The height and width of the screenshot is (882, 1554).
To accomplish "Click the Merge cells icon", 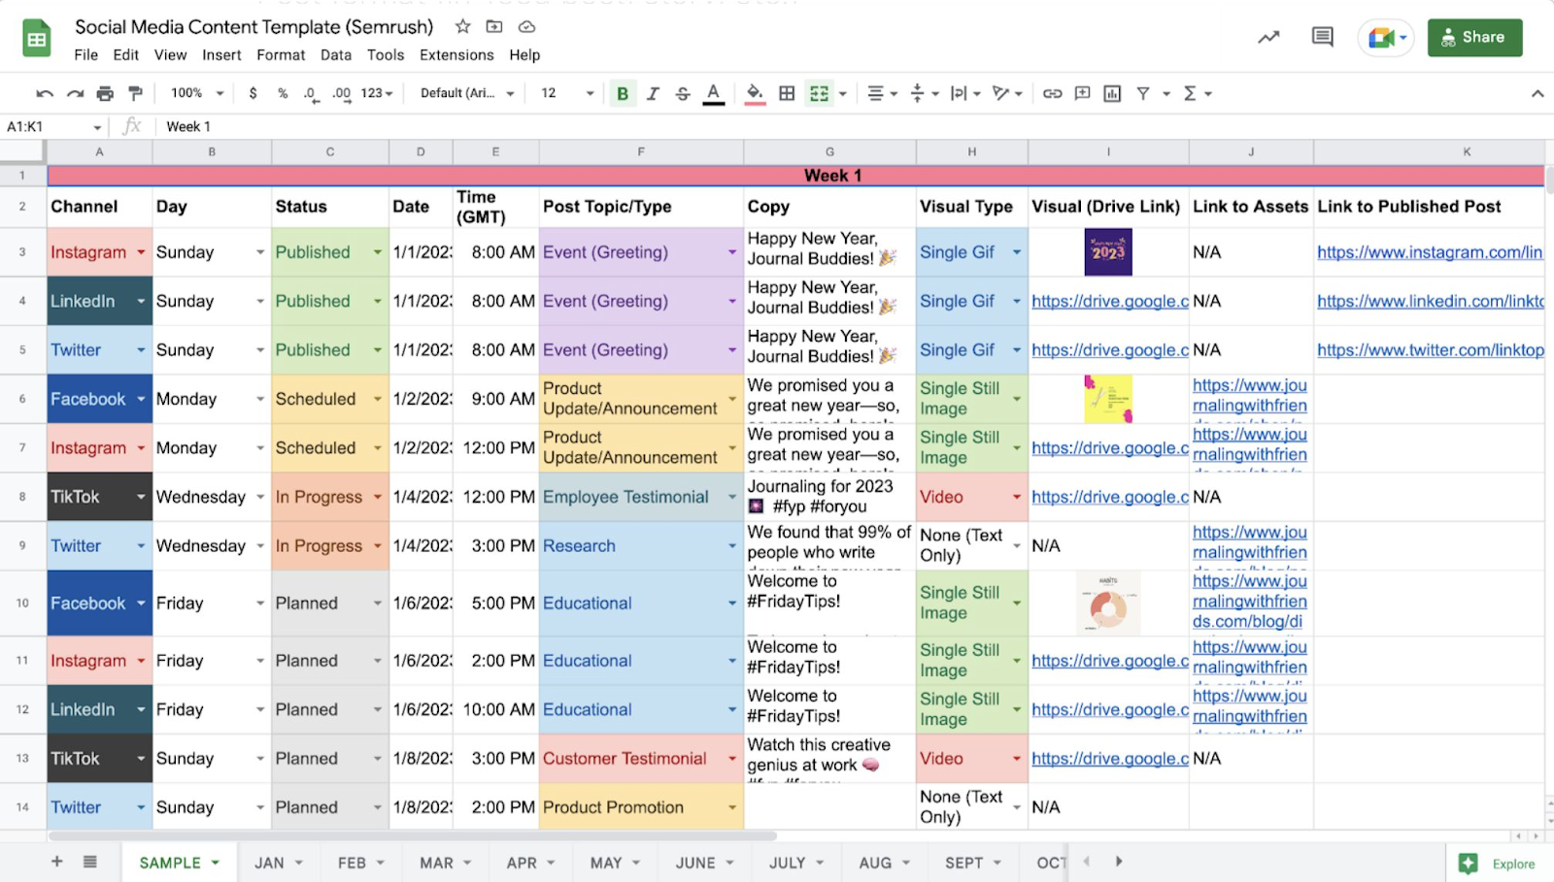I will (x=817, y=92).
